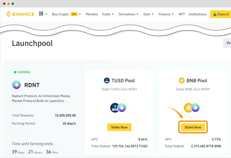Click the Stake TUSD, Earn RDNT subtitle
This screenshot has width=231, height=158.
pos(119,89)
